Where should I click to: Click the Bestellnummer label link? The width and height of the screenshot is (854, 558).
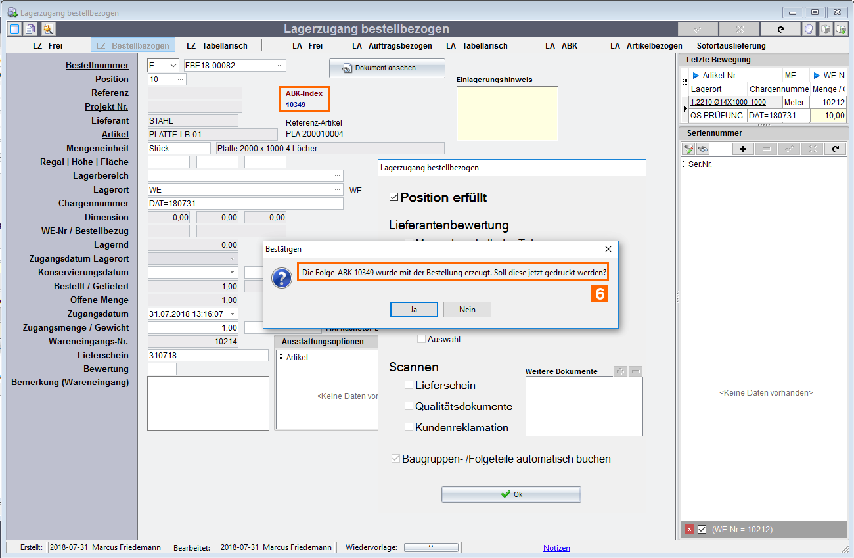97,66
